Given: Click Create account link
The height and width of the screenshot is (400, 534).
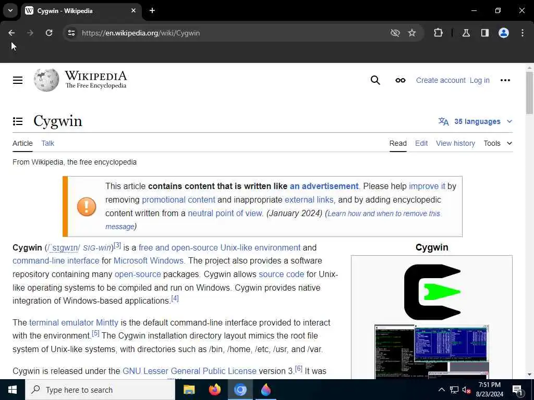Looking at the screenshot, I should coord(441,80).
